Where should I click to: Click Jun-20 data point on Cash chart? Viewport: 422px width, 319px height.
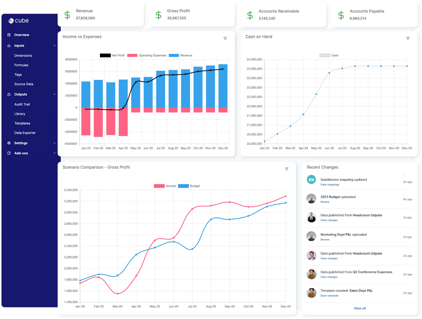[329, 73]
